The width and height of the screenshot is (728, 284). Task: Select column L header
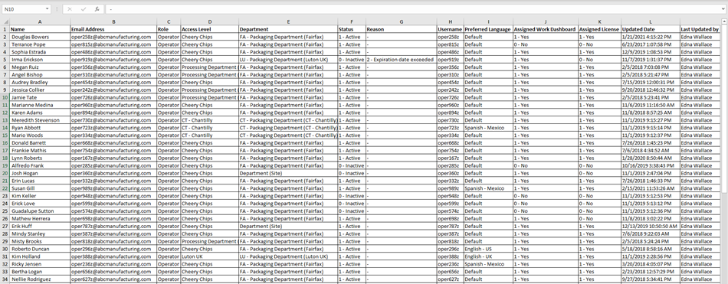pos(651,21)
